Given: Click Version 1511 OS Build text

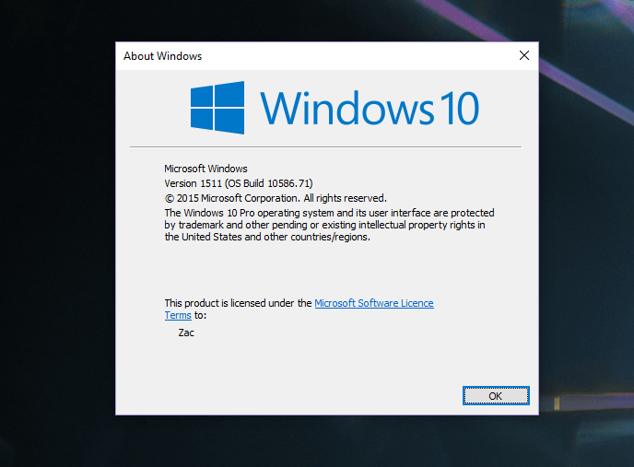Looking at the screenshot, I should pos(239,183).
